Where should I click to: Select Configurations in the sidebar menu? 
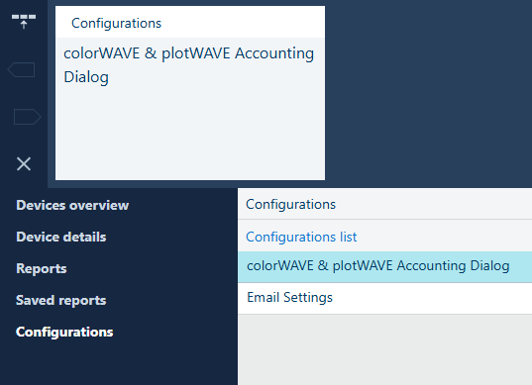(64, 332)
